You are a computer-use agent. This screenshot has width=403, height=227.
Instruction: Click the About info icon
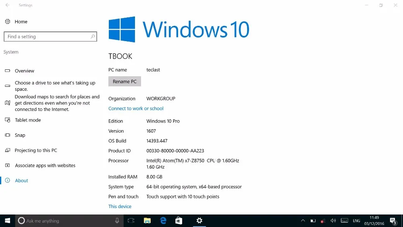tap(7, 181)
